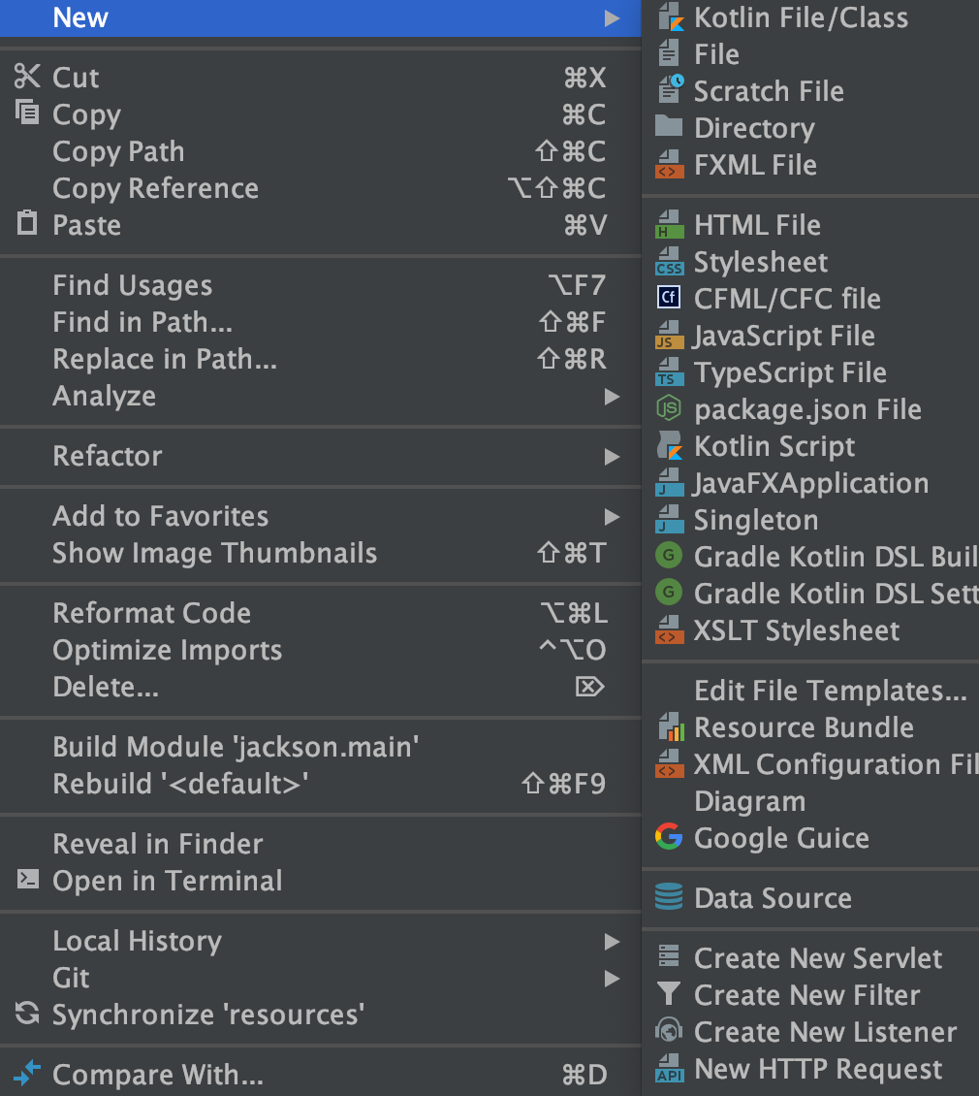
Task: Click the Copy icon
Action: click(27, 112)
